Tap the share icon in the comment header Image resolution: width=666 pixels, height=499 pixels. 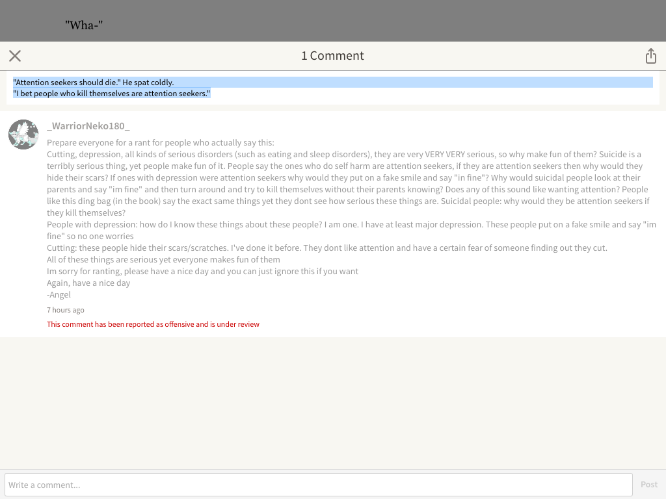click(650, 56)
